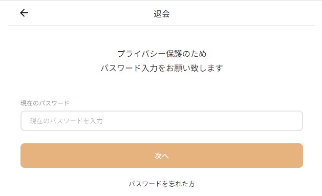Click the プライバシー保護のため heading text
This screenshot has height=196, width=322.
[162, 54]
